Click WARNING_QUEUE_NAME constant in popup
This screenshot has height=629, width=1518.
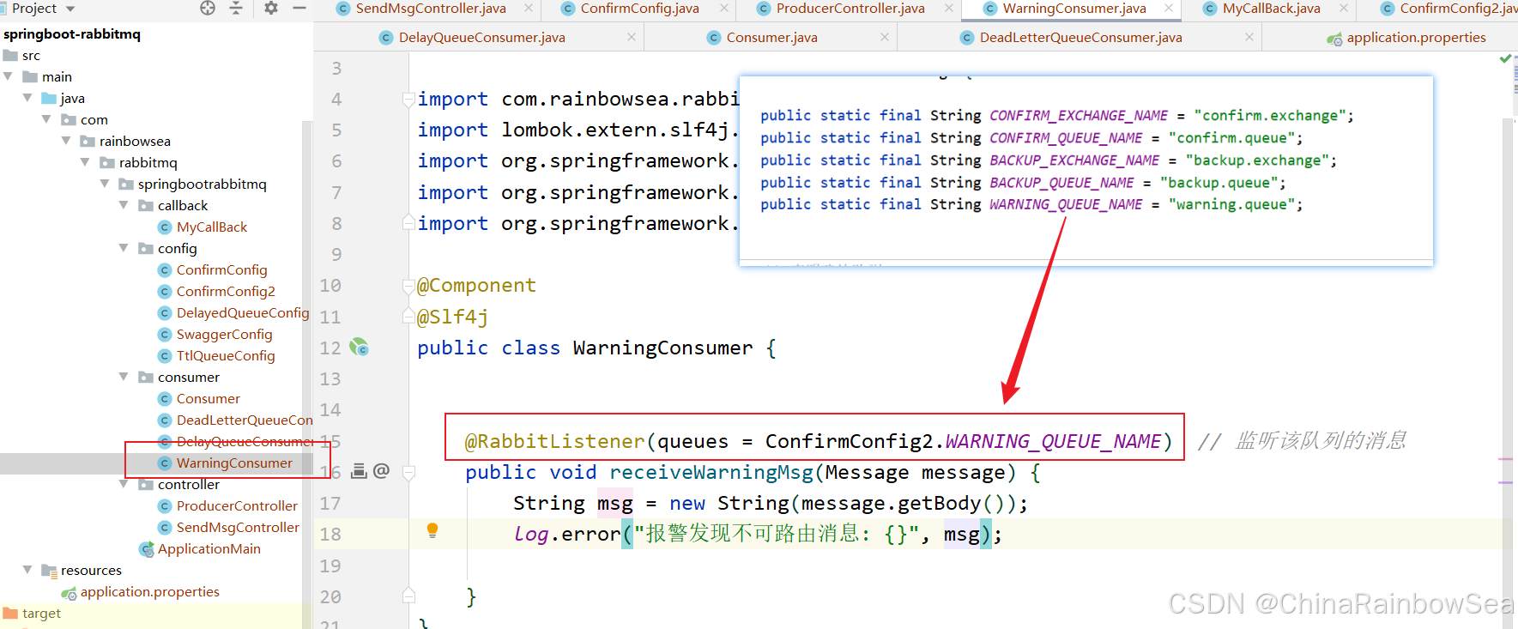point(1066,204)
